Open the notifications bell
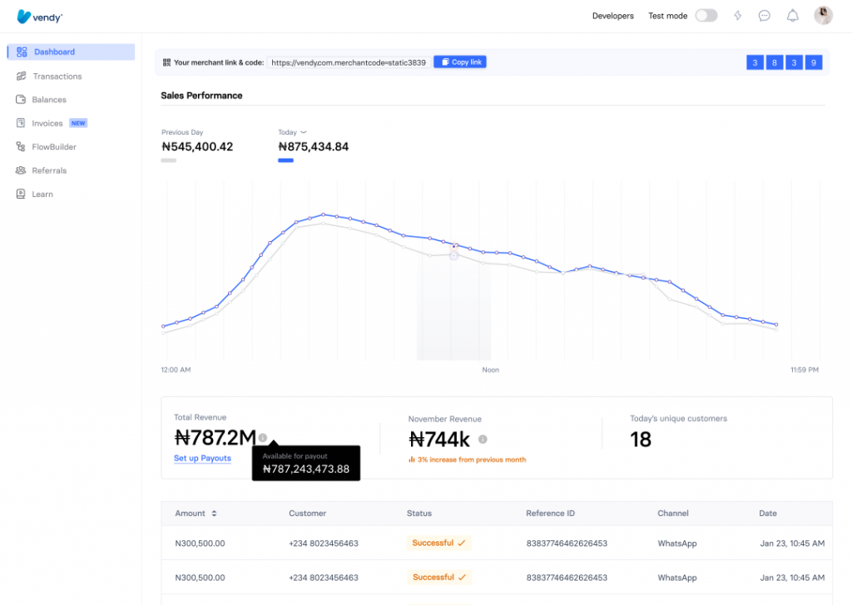 coord(792,15)
